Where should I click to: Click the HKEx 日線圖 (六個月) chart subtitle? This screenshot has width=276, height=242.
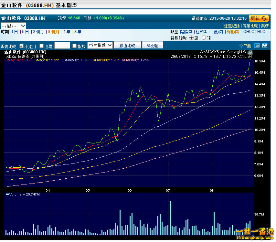click(x=25, y=57)
